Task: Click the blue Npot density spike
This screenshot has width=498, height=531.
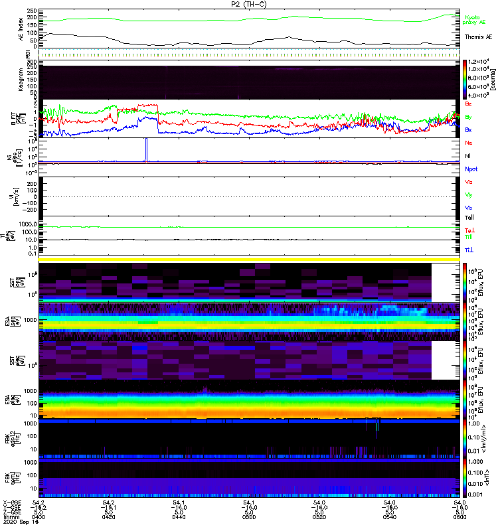Action: pyautogui.click(x=146, y=150)
